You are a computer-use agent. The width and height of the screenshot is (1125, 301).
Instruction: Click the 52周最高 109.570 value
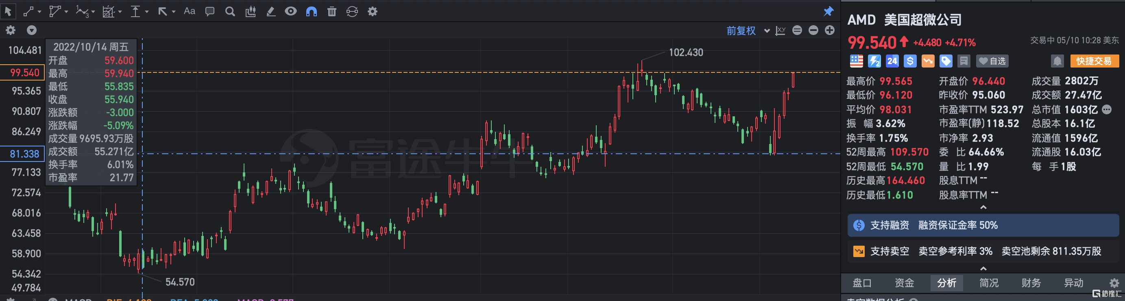[909, 152]
